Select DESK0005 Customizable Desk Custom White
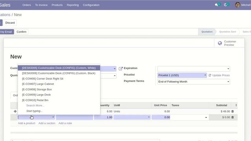This screenshot has height=141, width=251. tap(59, 68)
